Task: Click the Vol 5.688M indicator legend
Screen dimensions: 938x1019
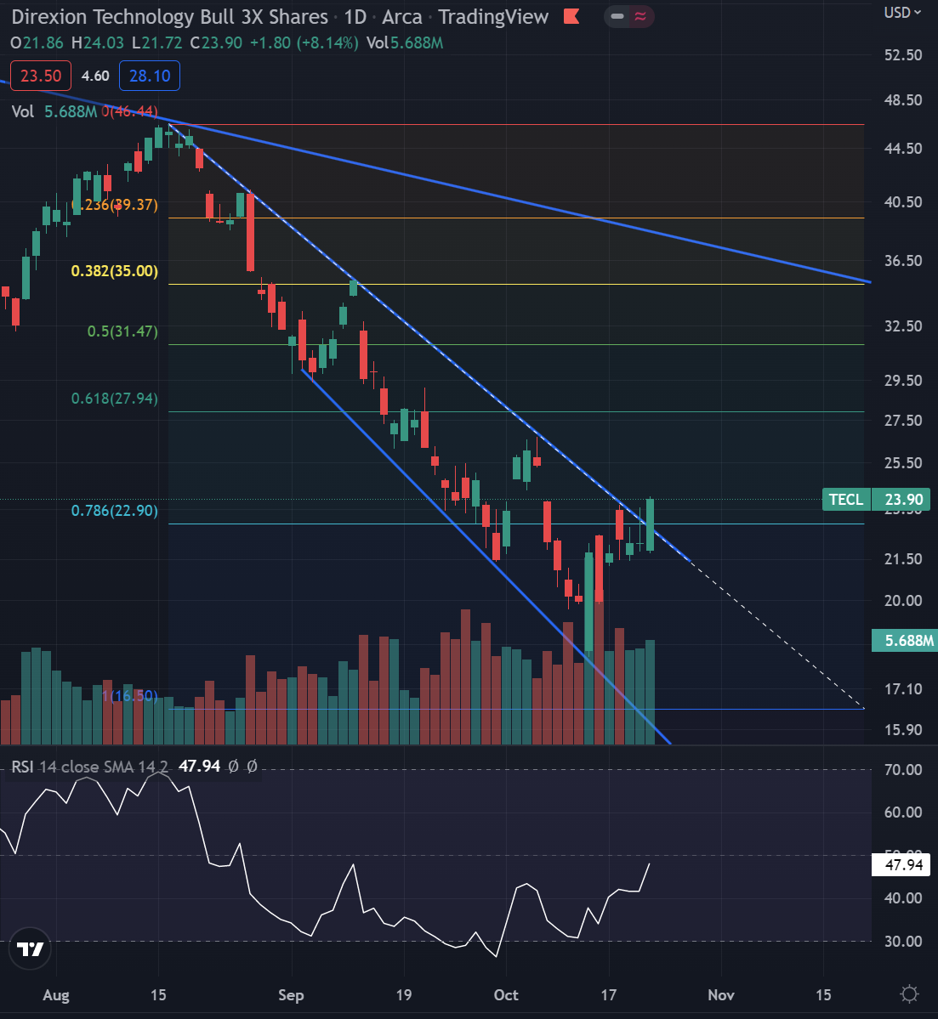Action: (54, 111)
